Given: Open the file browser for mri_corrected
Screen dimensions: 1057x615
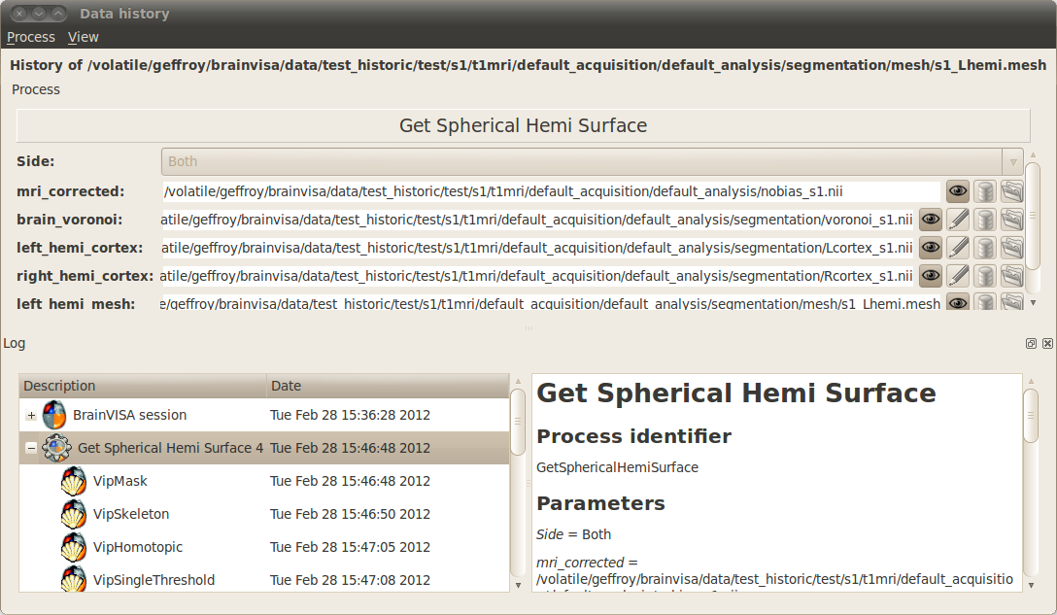Looking at the screenshot, I should [1011, 191].
